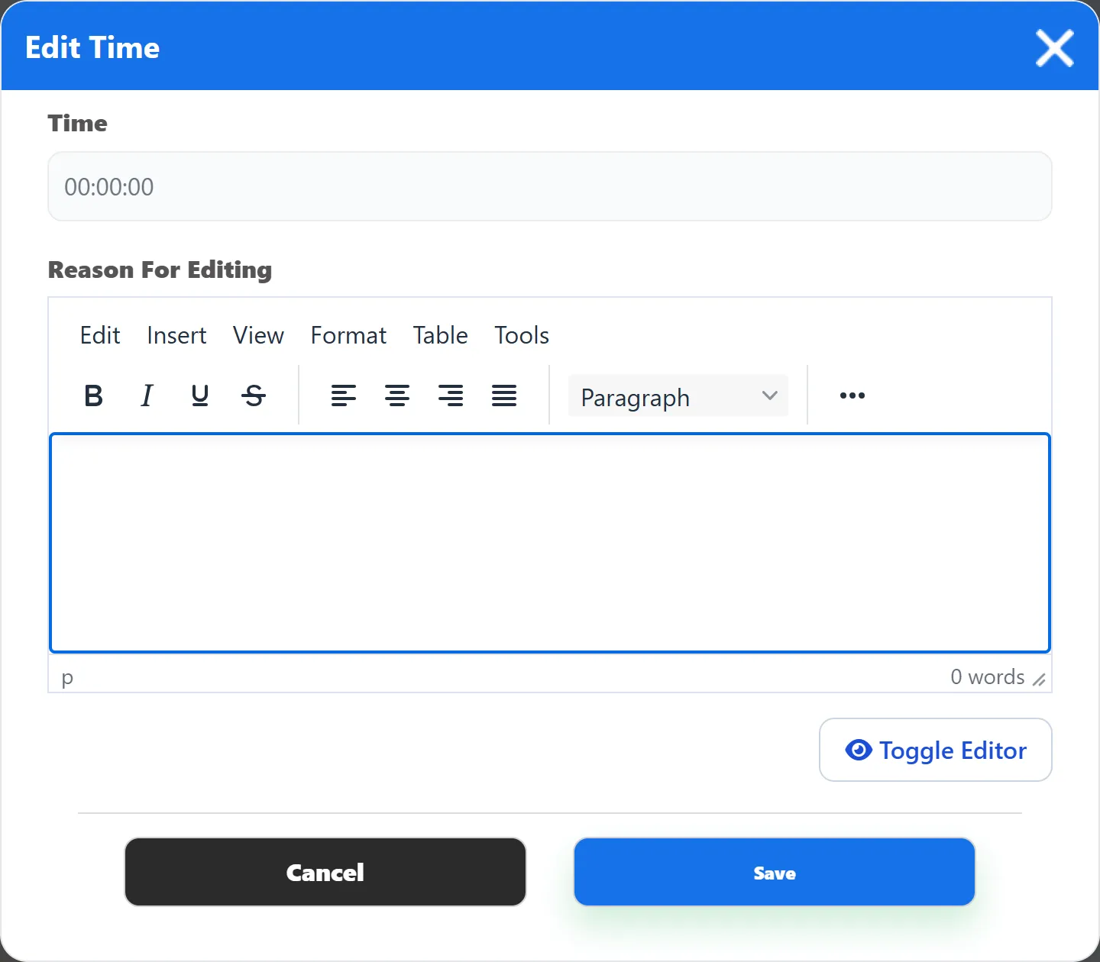Screen dimensions: 1100x962
Task: Align text center
Action: pyautogui.click(x=397, y=395)
